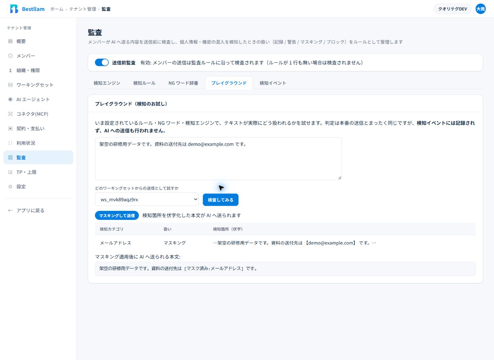Click the TP・上限 icon
Image resolution: width=494 pixels, height=360 pixels.
(x=10, y=172)
